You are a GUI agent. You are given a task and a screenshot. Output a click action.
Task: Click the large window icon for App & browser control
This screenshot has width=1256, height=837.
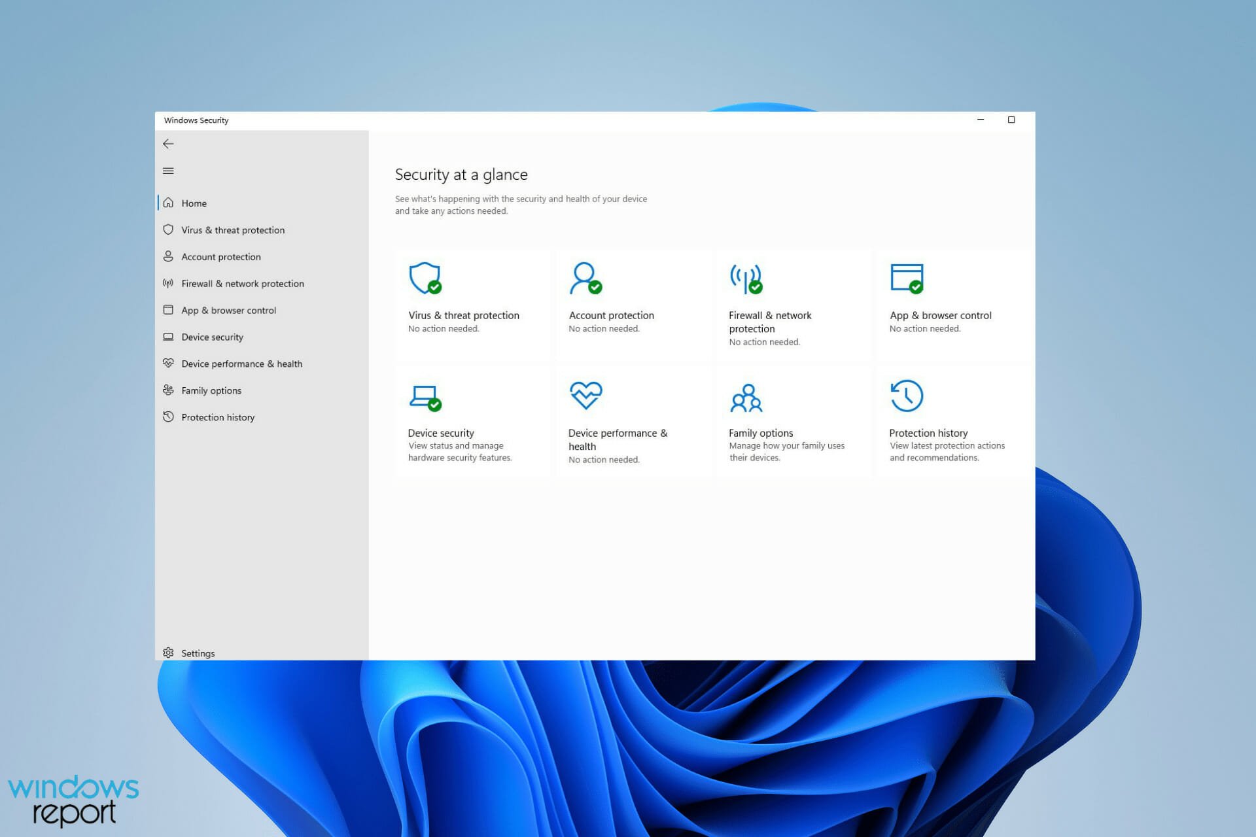907,278
